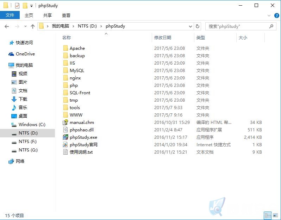Open the Customize Quick Access Toolbar dropdown

pos(31,6)
